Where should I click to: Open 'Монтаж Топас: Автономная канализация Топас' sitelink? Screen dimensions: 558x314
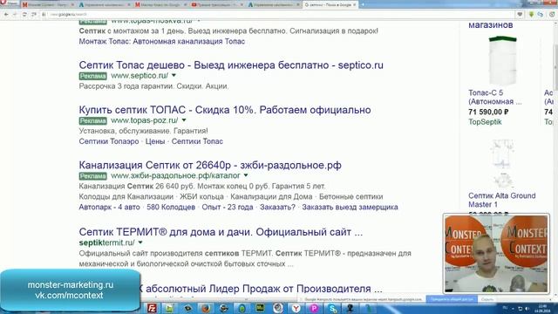162,41
